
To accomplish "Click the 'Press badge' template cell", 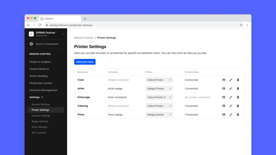I will [x=115, y=115].
